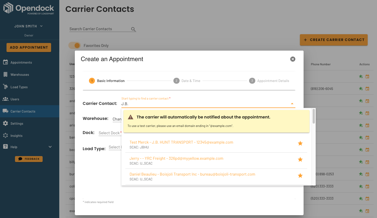Open the John Smith user menu
377x218 pixels.
29,26
